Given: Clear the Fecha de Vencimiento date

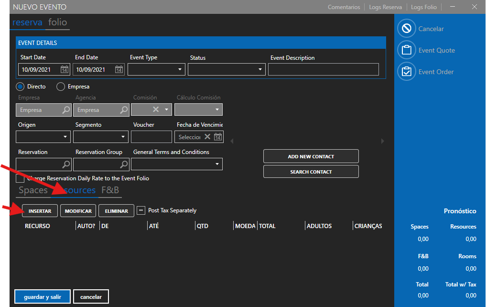Looking at the screenshot, I should click(x=207, y=137).
